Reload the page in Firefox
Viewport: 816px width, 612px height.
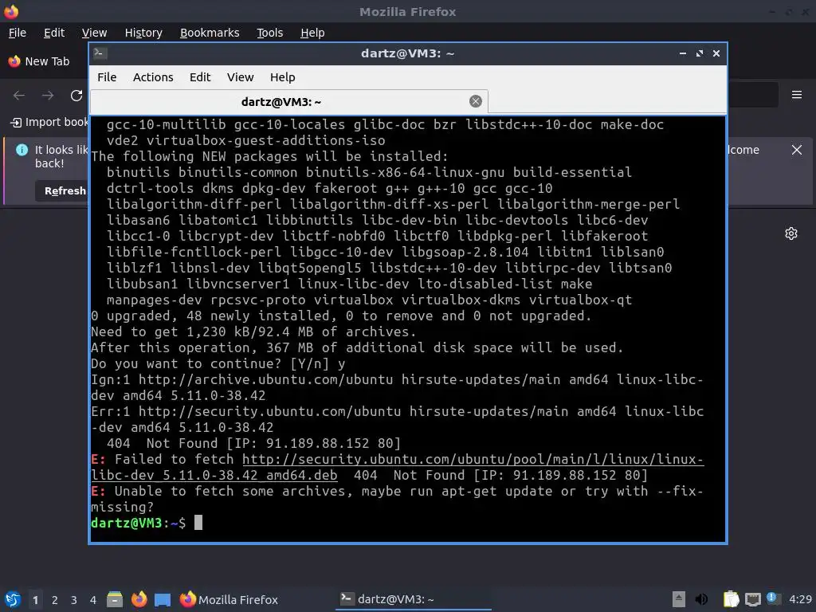[x=76, y=96]
